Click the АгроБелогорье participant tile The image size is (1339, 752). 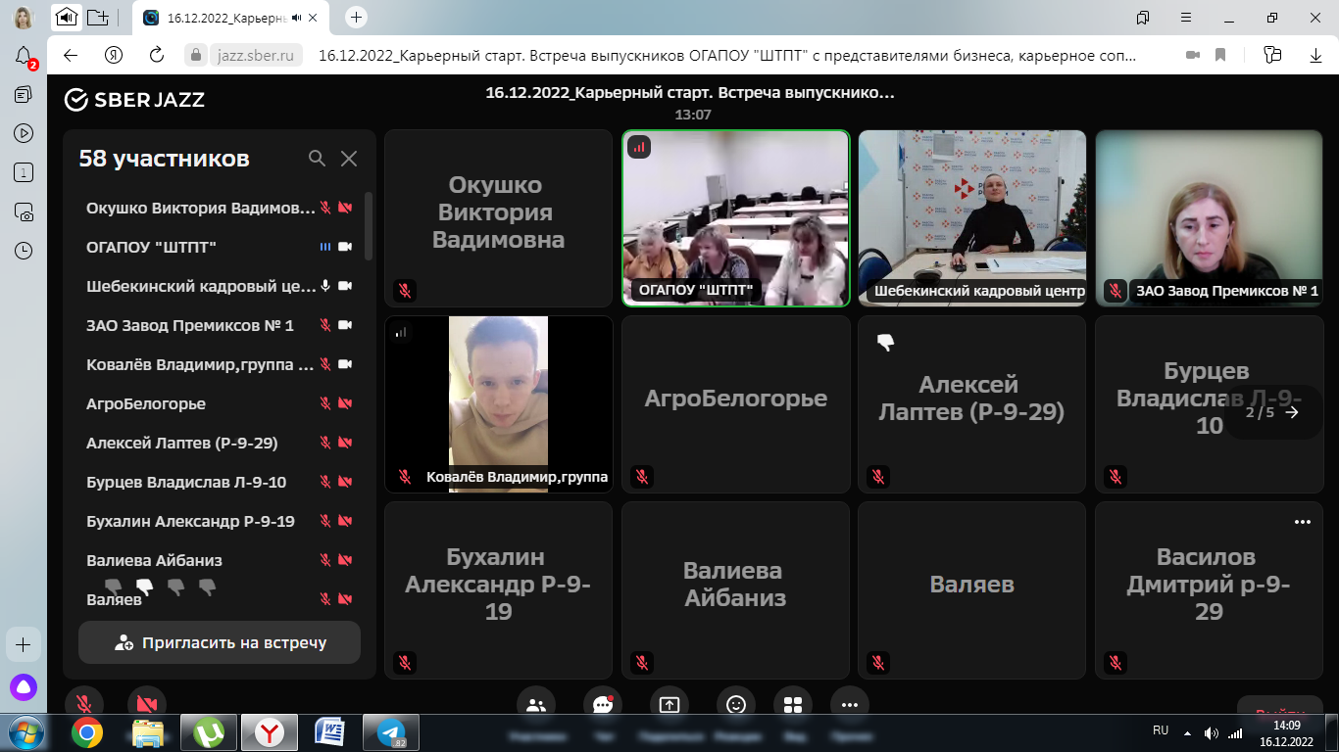[736, 403]
